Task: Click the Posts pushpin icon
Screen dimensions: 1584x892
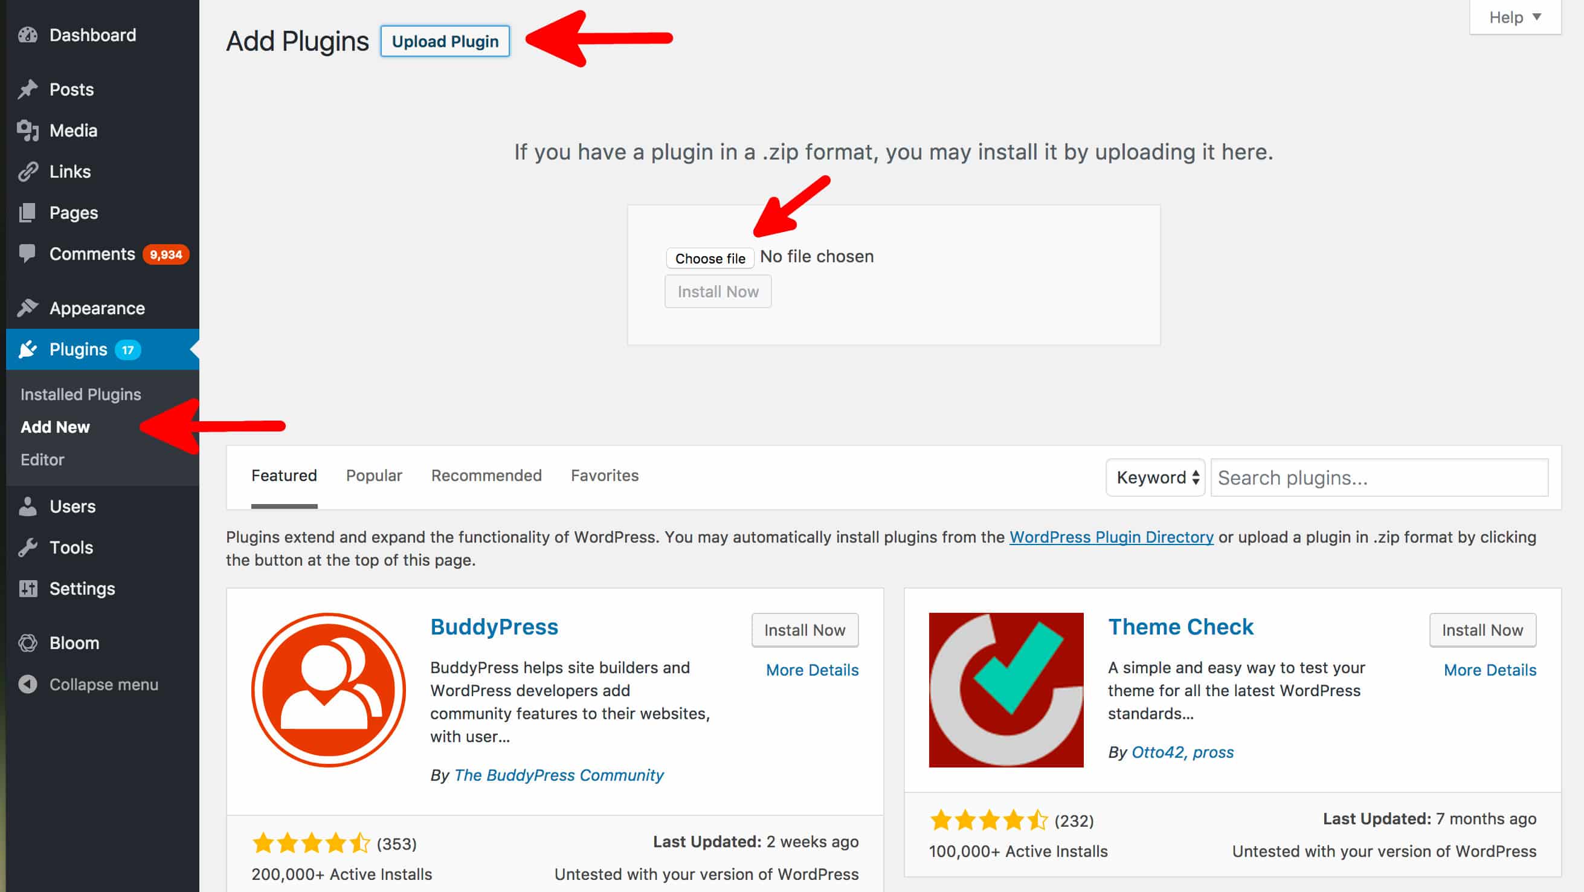Action: (x=28, y=89)
